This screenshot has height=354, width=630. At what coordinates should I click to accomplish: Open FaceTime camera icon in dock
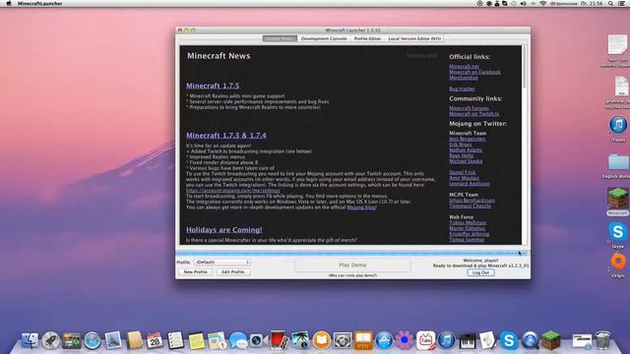click(259, 340)
